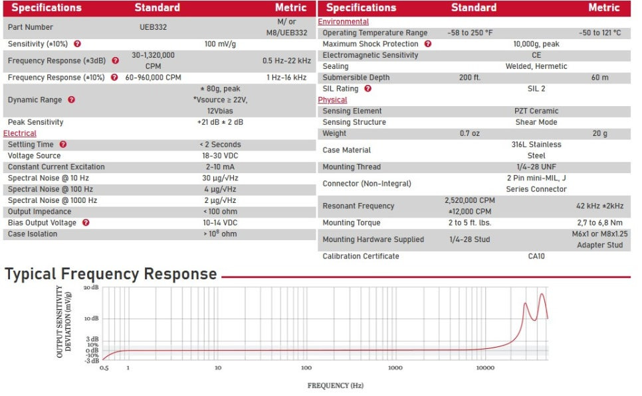Select the Shear Mode value
Screen dimensions: 642x396
[x=536, y=122]
